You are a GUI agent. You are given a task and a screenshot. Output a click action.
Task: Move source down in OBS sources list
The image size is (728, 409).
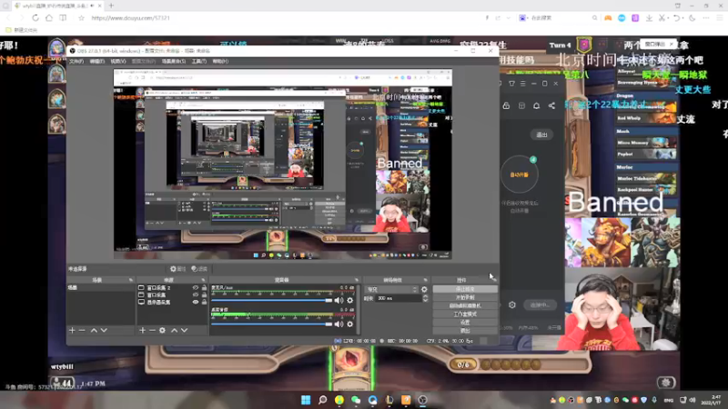tap(185, 330)
